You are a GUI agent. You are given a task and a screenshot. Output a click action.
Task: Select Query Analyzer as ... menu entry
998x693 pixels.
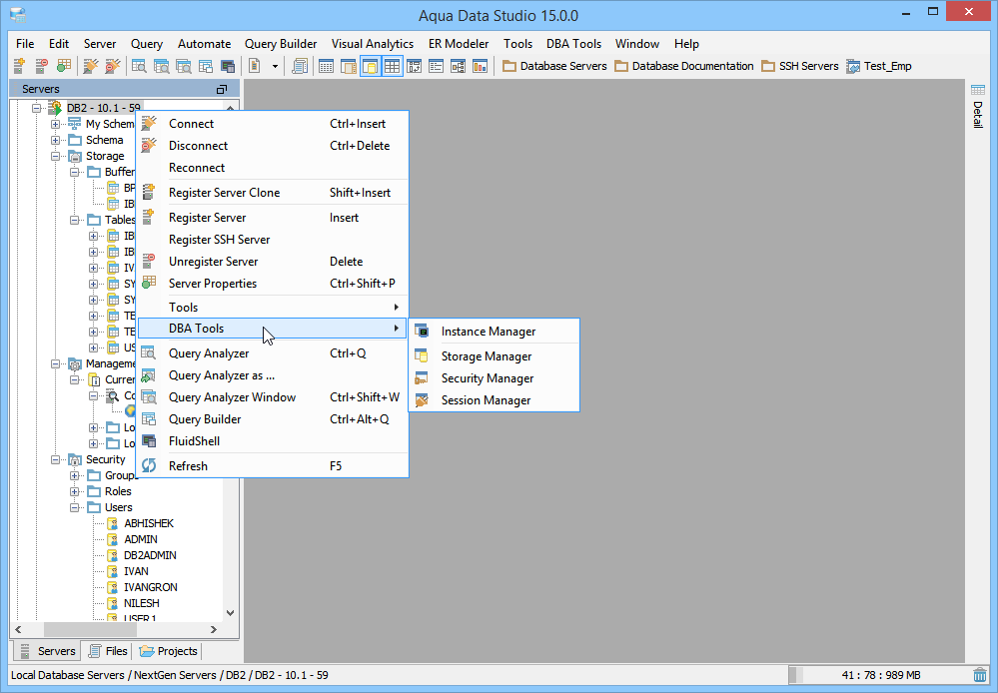coord(273,375)
